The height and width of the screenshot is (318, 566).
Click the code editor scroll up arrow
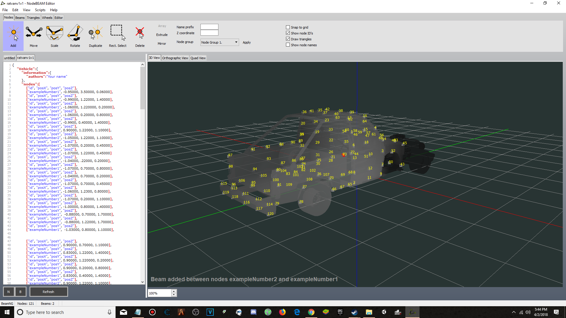tap(142, 64)
